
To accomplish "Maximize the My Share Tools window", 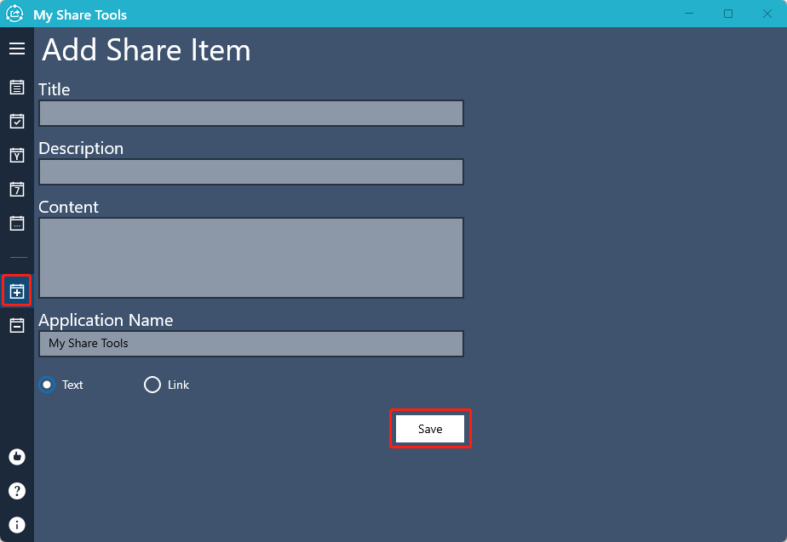I will [728, 14].
